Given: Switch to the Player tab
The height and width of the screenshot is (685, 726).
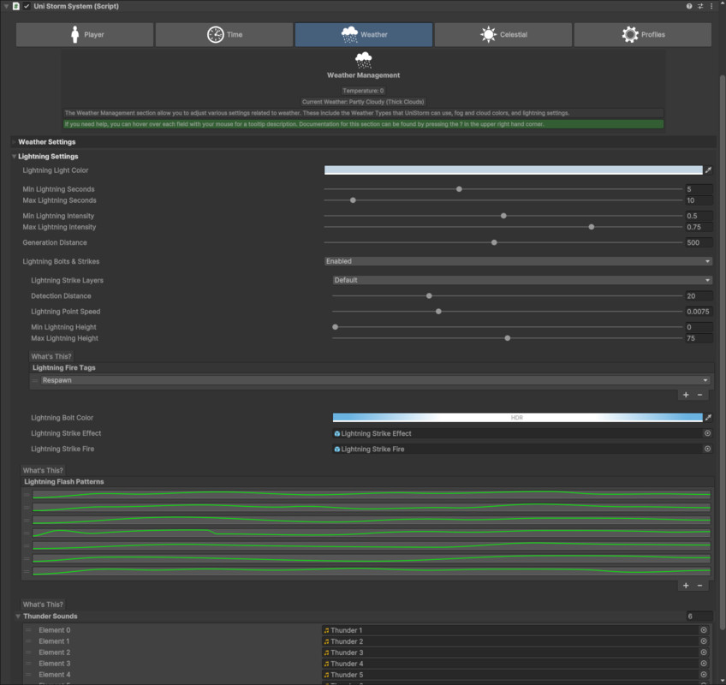Looking at the screenshot, I should pos(85,34).
